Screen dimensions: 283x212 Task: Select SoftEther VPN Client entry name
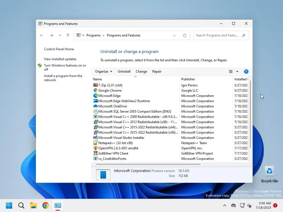(x=113, y=153)
